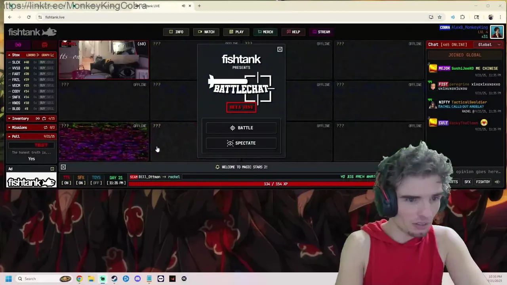Screen dimensions: 507x285
Task: Toggle TOYS on/off in the status bar
Action: (96, 180)
